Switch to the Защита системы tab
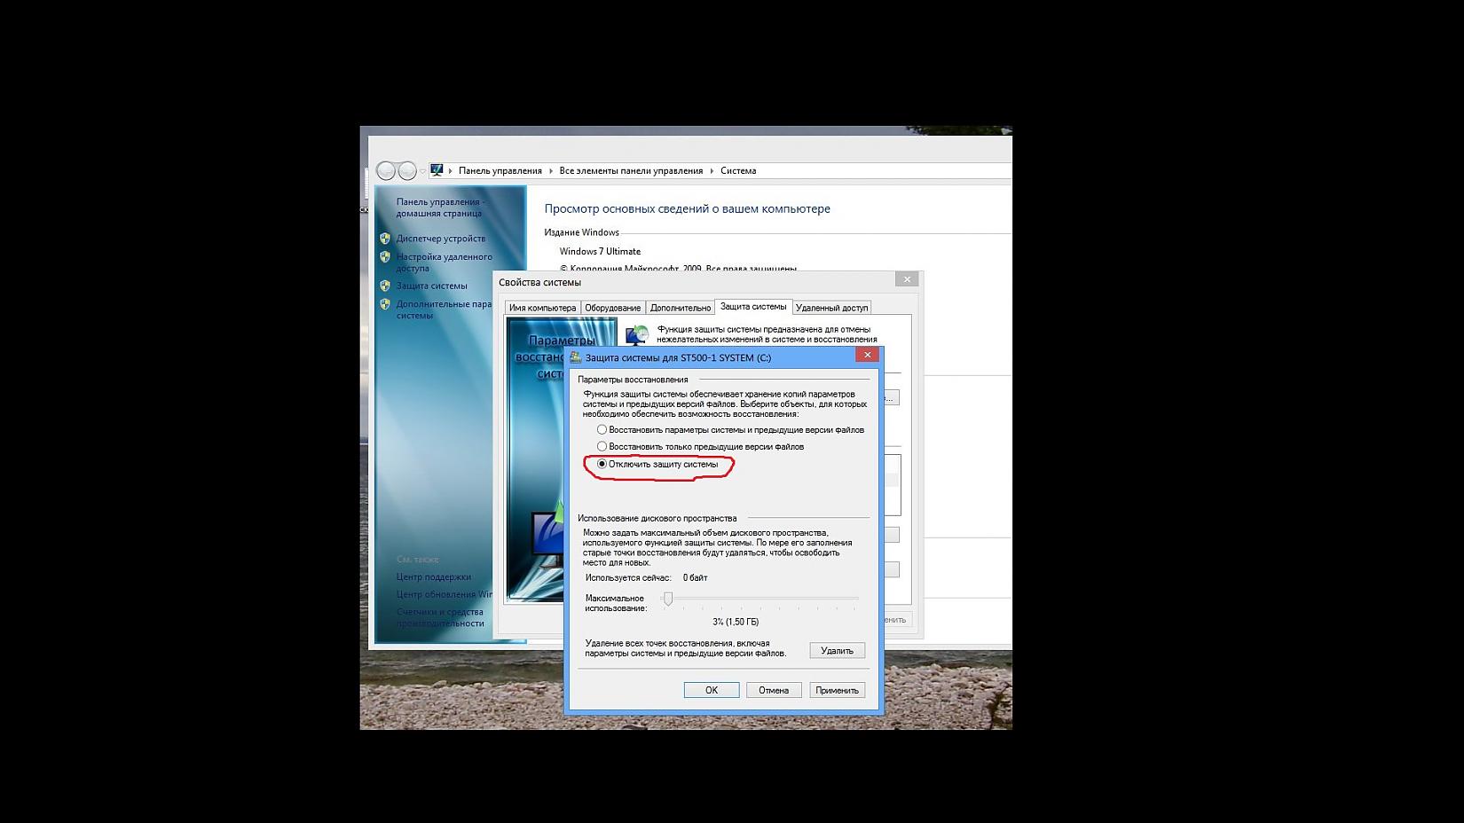Screen dimensions: 1464x823 point(753,307)
